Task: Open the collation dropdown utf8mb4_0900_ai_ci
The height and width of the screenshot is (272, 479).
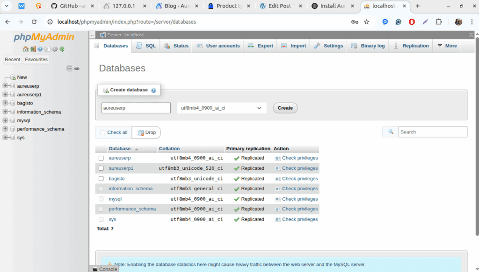Action: (x=222, y=108)
